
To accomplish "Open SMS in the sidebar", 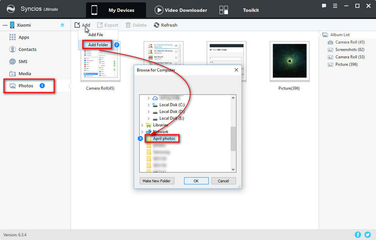I will point(23,62).
